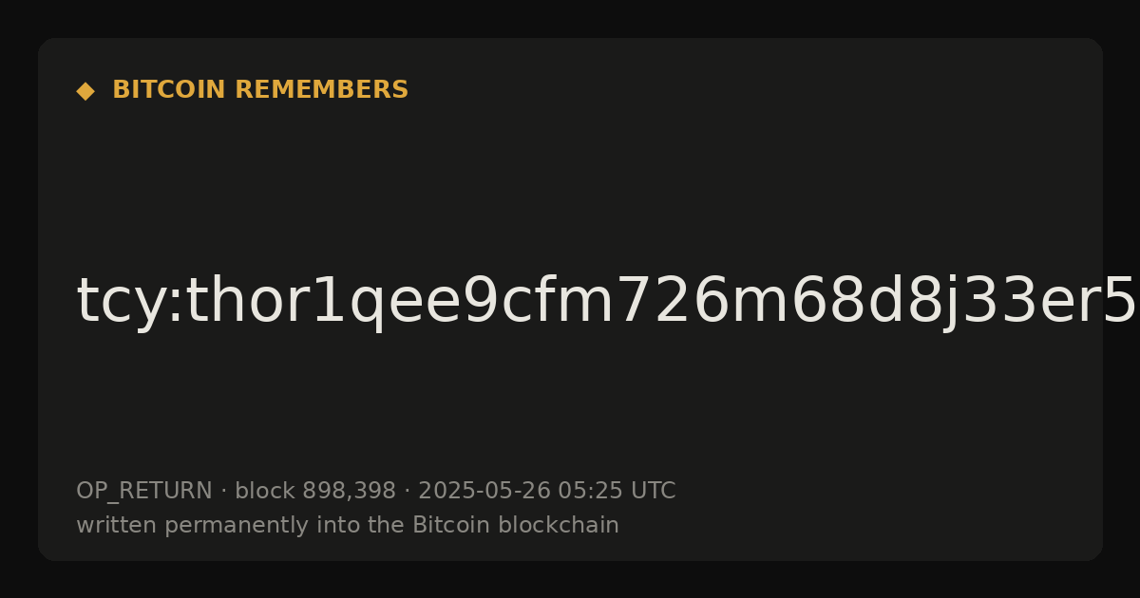Click the word REMEMBERS in header

point(321,90)
